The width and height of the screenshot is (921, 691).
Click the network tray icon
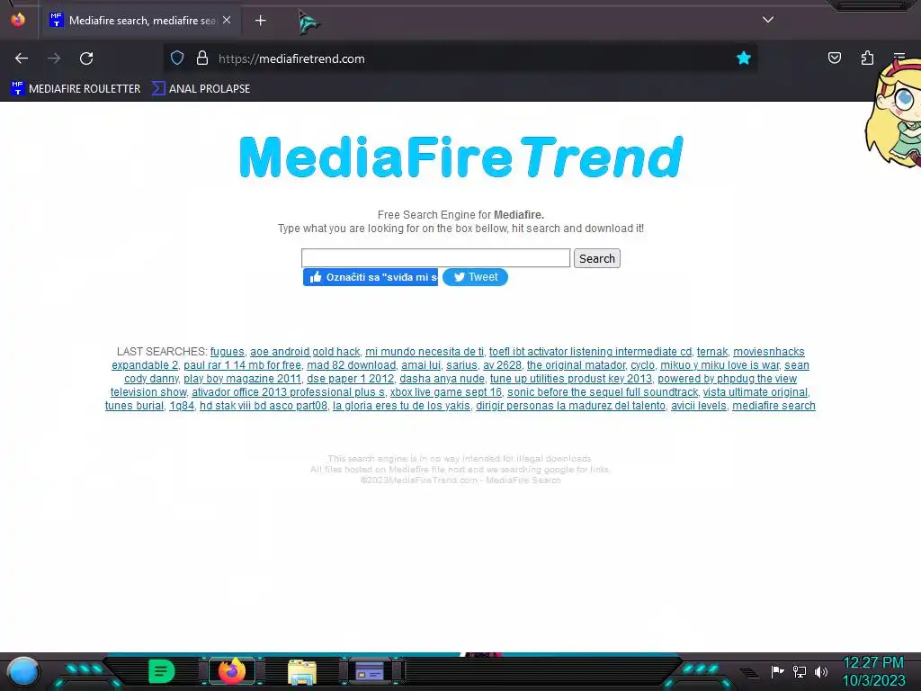[800, 671]
